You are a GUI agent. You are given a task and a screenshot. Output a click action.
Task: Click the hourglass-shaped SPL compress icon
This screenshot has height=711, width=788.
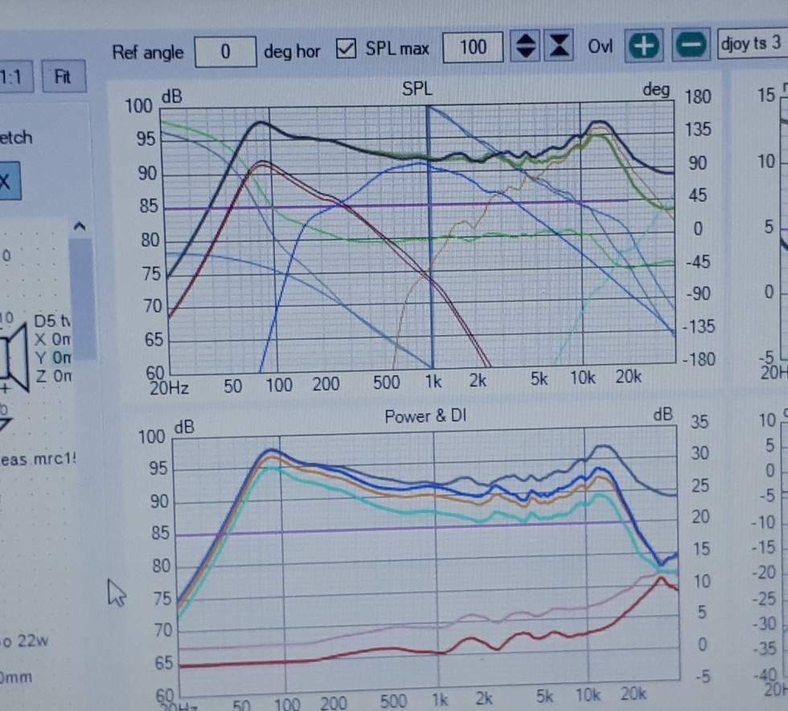point(559,46)
